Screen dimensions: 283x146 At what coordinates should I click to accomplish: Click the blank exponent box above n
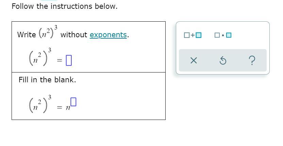pyautogui.click(x=74, y=101)
